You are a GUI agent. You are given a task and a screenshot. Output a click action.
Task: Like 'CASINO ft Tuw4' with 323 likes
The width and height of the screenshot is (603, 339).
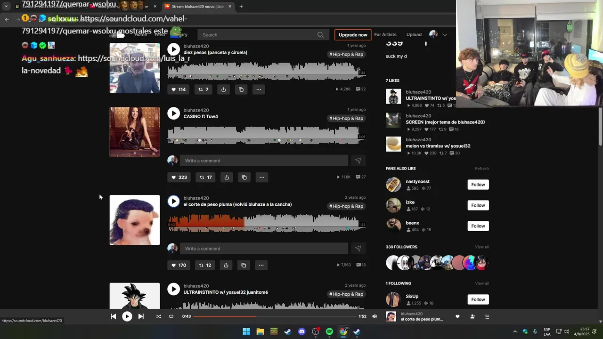click(179, 178)
